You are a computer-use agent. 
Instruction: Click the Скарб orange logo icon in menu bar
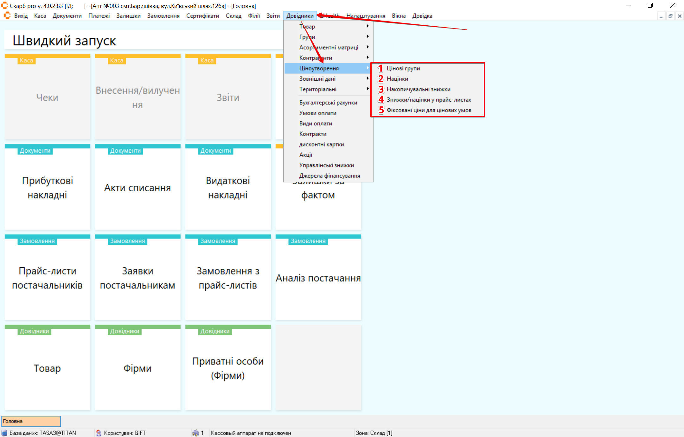pos(7,16)
